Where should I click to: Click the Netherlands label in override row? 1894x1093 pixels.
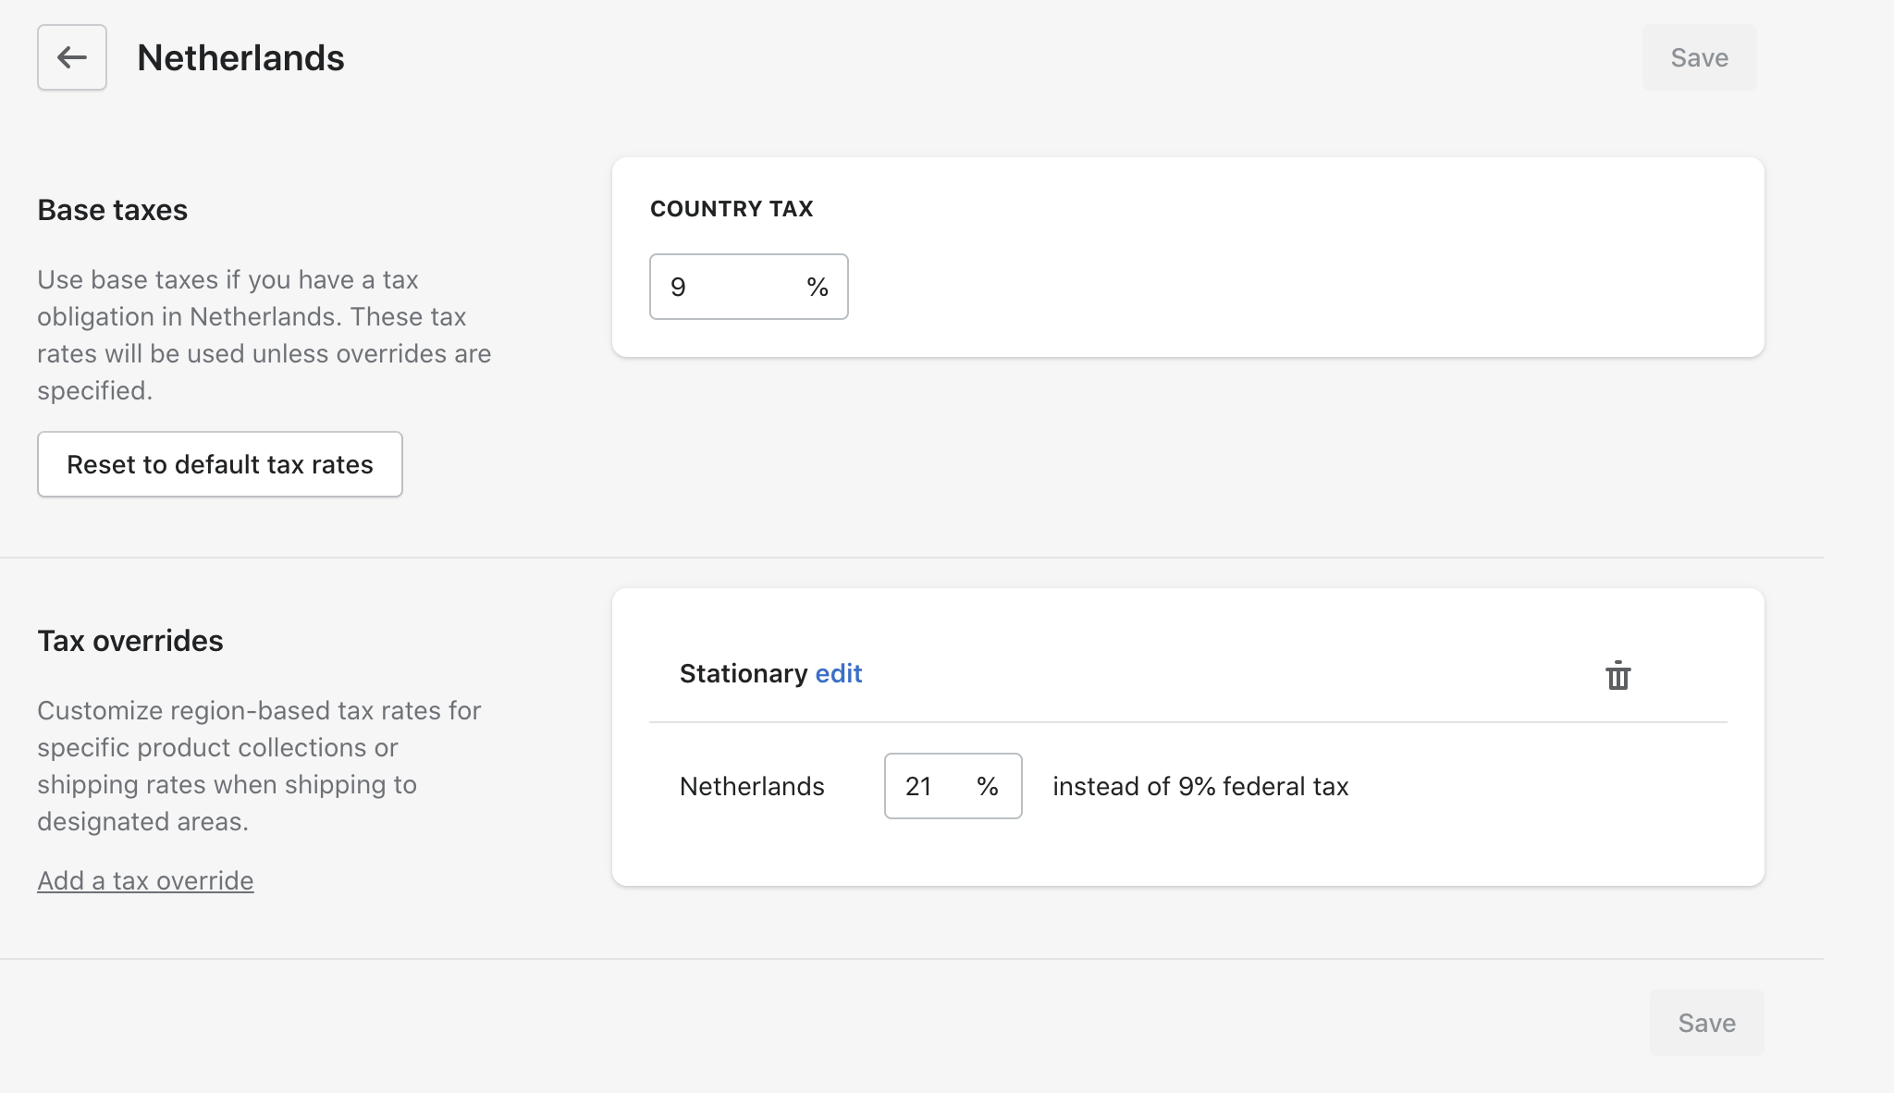(752, 786)
